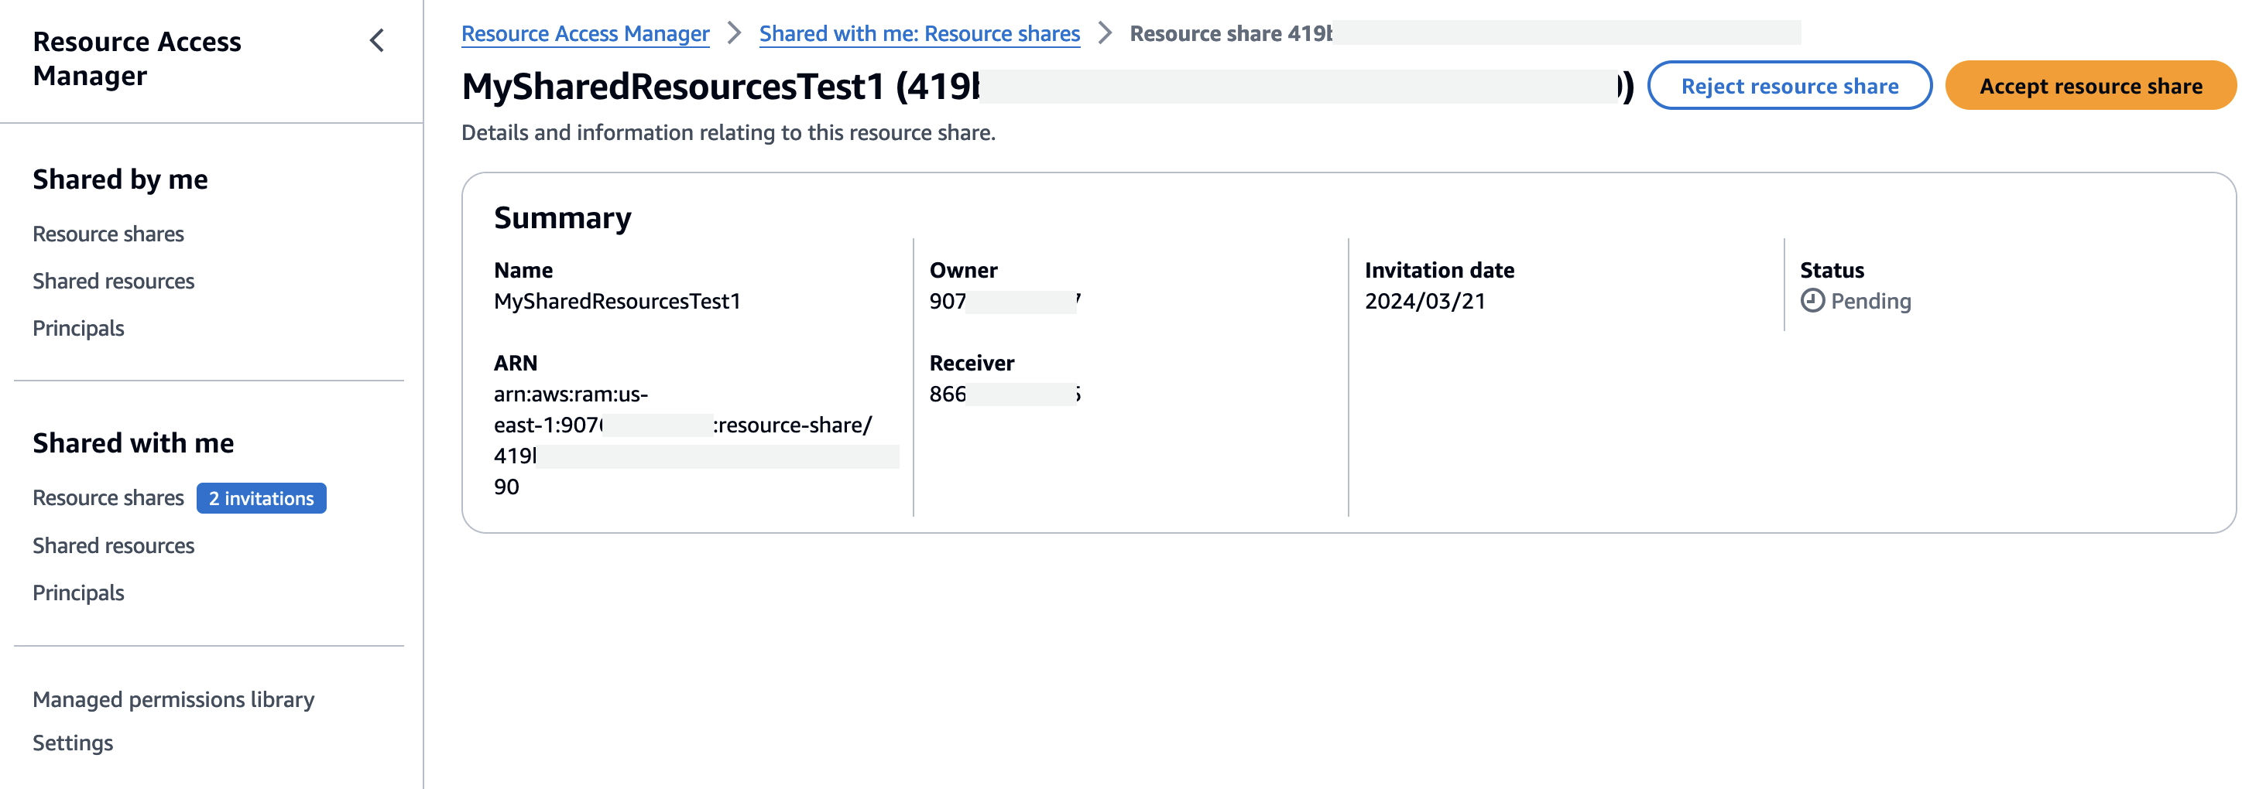Open Principals under Shared by me
The width and height of the screenshot is (2242, 789).
pos(78,328)
